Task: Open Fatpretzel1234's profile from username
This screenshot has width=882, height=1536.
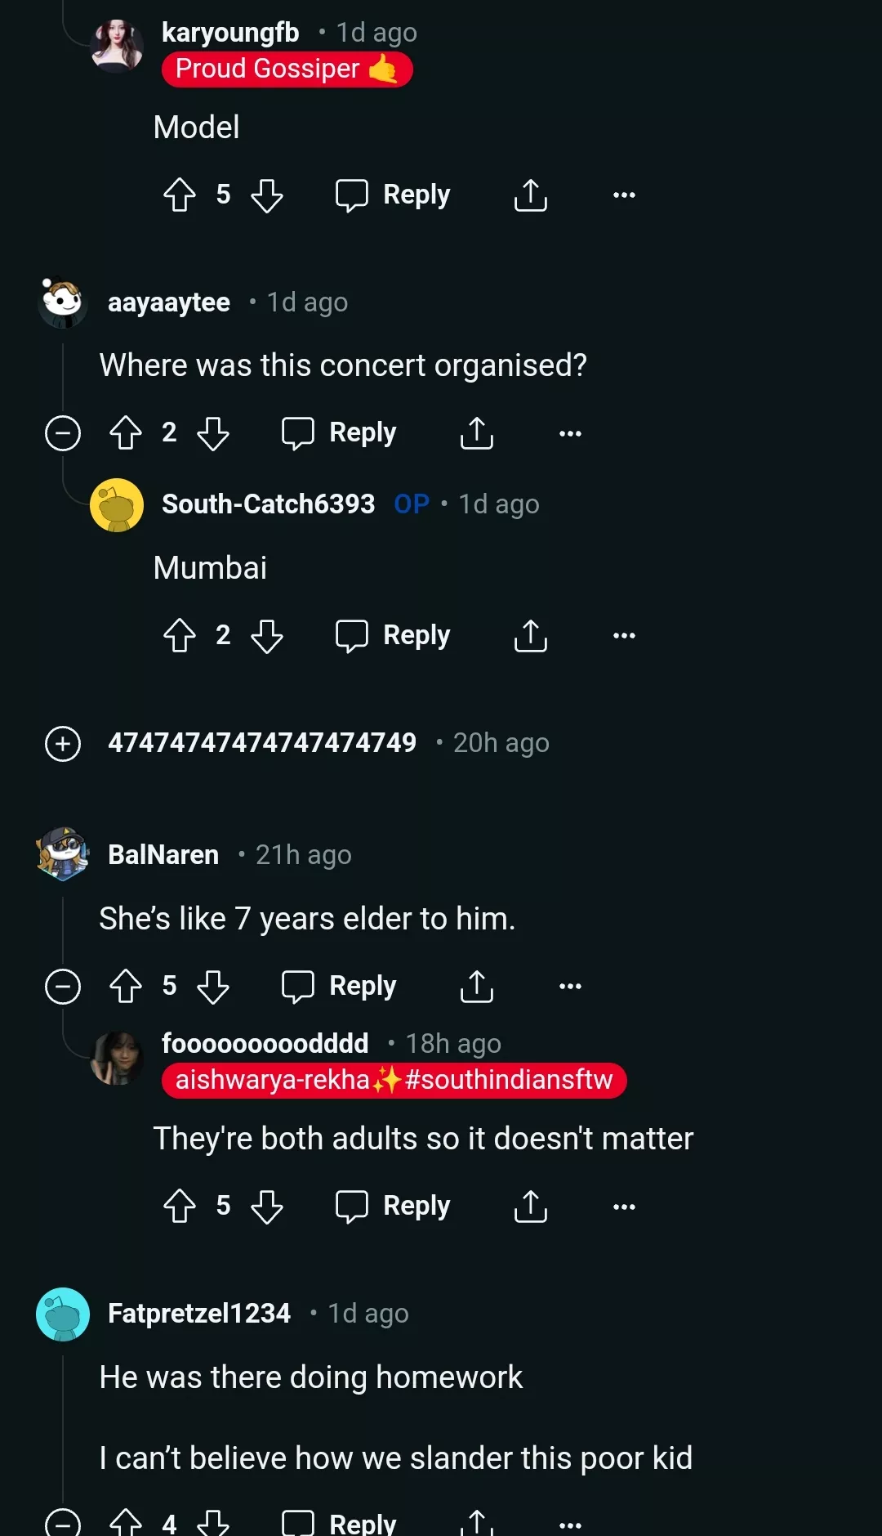Action: 199,1314
